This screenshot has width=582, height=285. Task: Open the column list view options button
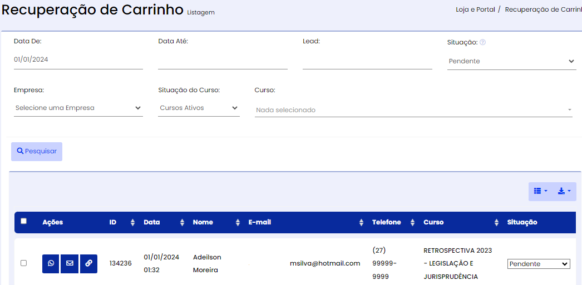540,191
